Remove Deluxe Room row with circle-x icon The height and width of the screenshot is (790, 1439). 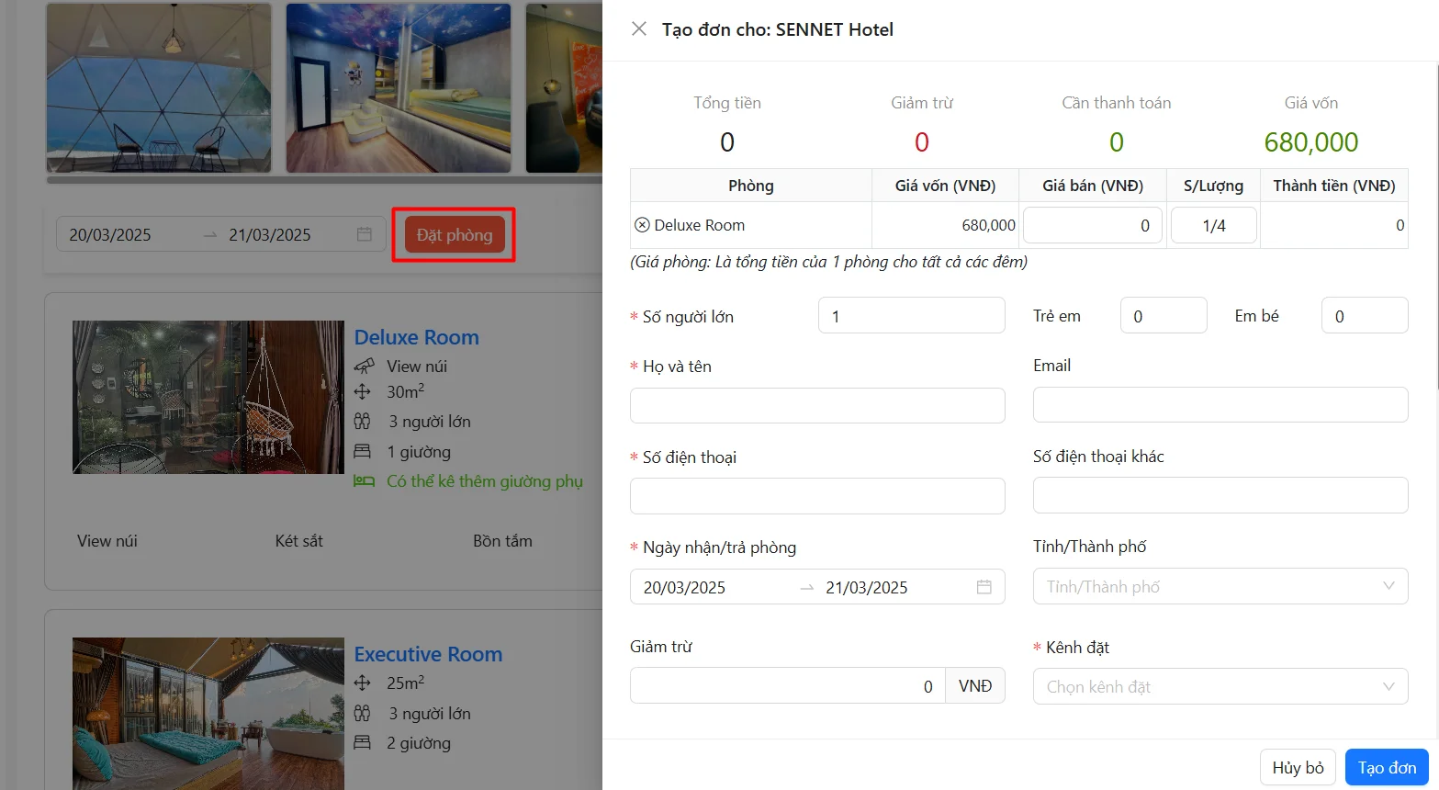coord(642,225)
